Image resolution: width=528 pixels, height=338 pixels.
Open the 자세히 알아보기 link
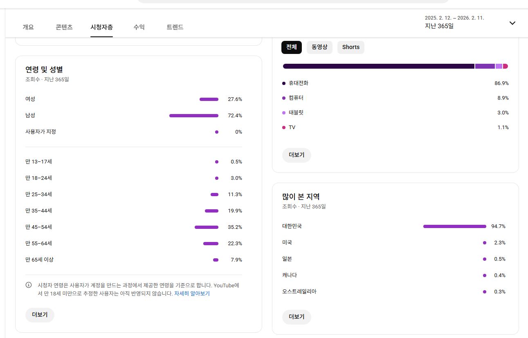click(x=192, y=293)
